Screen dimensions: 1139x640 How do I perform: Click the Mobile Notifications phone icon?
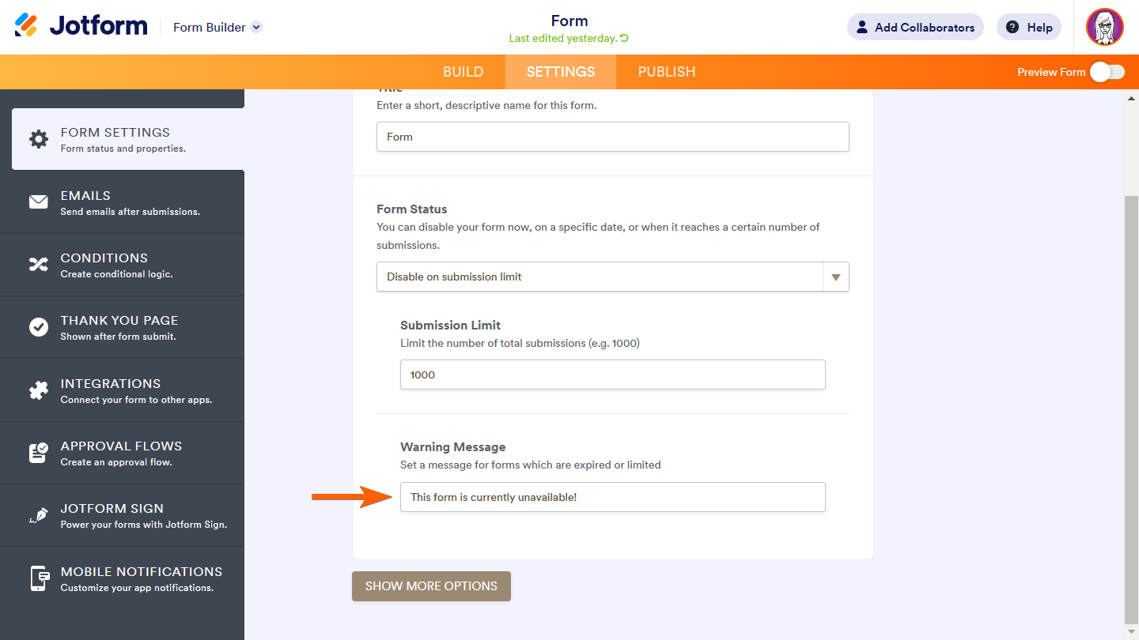pos(38,578)
